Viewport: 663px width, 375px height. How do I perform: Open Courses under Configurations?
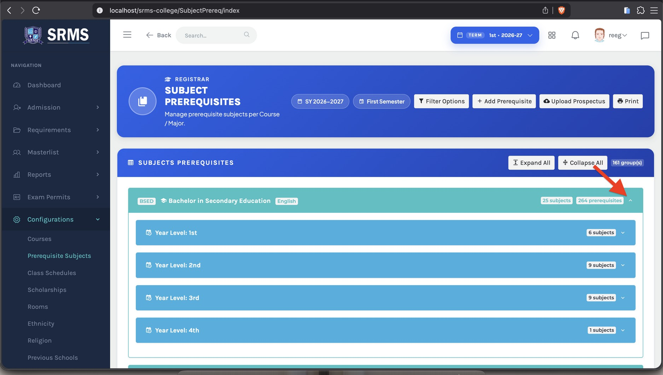[40, 239]
